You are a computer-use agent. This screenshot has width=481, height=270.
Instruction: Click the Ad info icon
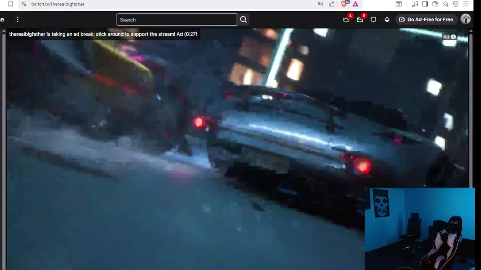[453, 37]
